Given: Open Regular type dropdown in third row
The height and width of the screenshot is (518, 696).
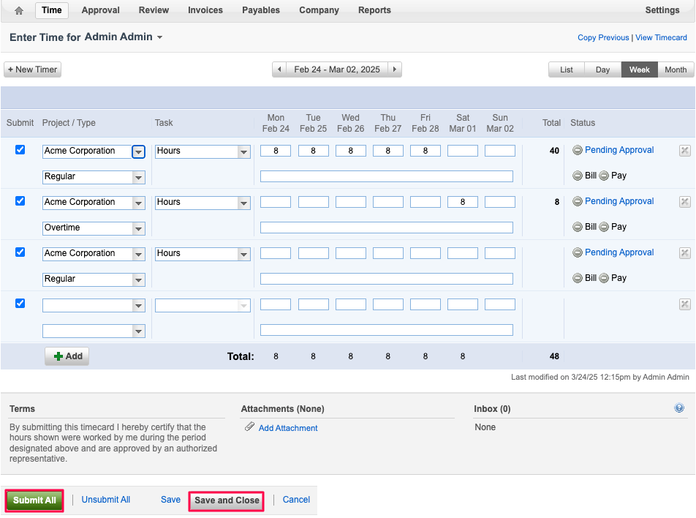Looking at the screenshot, I should coord(138,280).
